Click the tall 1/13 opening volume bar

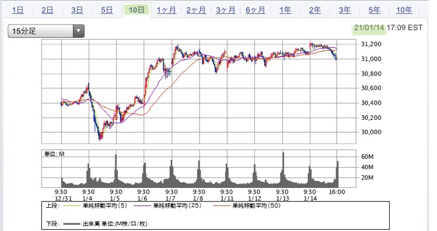pos(283,169)
